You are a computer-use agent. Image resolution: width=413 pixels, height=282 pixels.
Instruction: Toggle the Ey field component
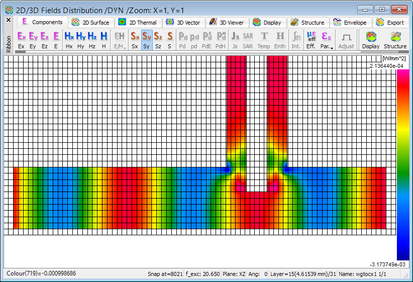(33, 40)
